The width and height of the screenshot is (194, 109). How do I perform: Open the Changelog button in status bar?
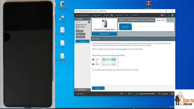point(80,94)
